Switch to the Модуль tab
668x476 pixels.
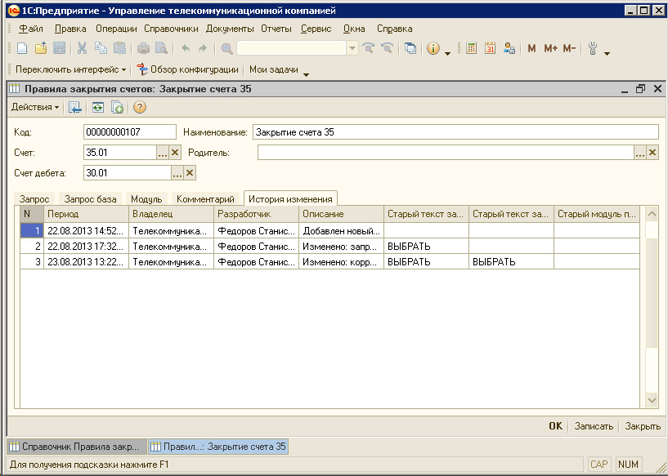(x=146, y=199)
